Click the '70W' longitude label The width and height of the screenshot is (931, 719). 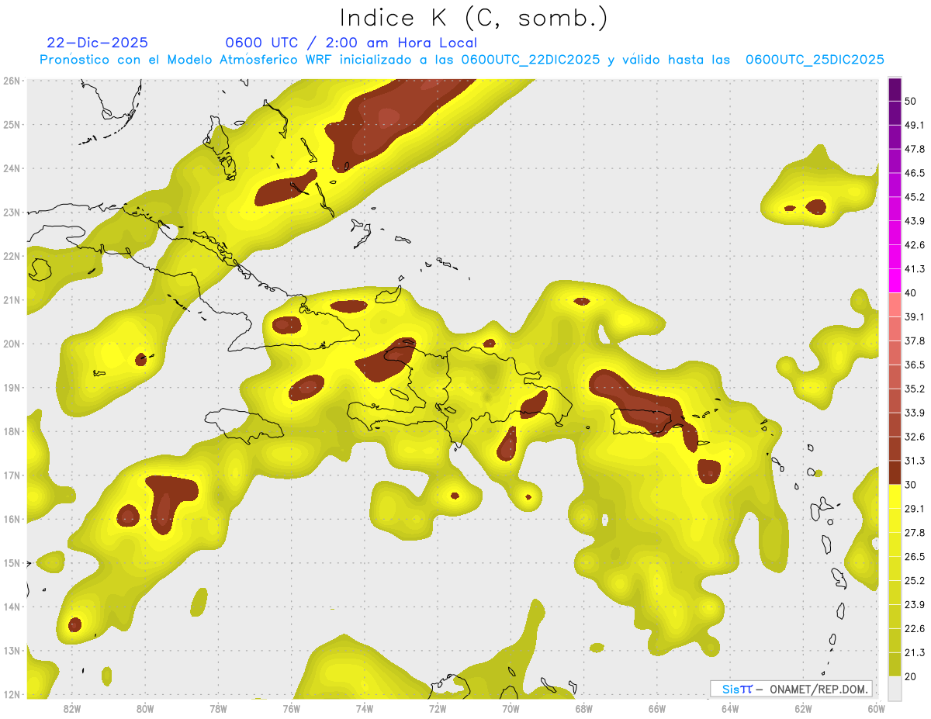click(x=510, y=708)
